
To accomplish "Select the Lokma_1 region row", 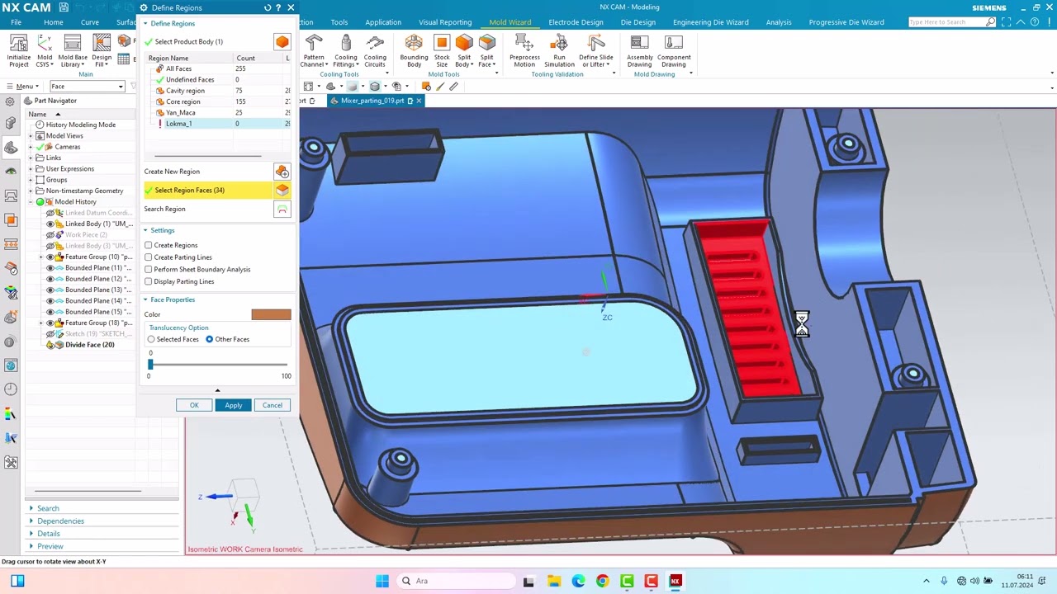I will (x=219, y=124).
